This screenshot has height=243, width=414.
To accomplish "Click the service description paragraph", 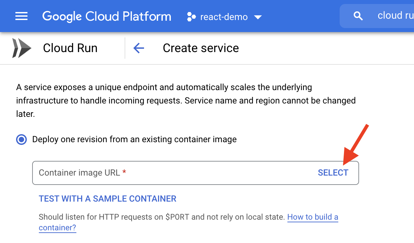I will 186,100.
